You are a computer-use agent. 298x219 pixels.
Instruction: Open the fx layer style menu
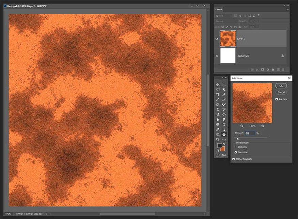pyautogui.click(x=257, y=69)
